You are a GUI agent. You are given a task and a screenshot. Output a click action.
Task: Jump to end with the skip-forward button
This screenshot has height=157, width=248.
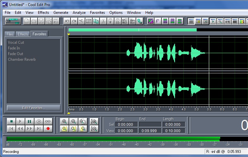point(39,129)
